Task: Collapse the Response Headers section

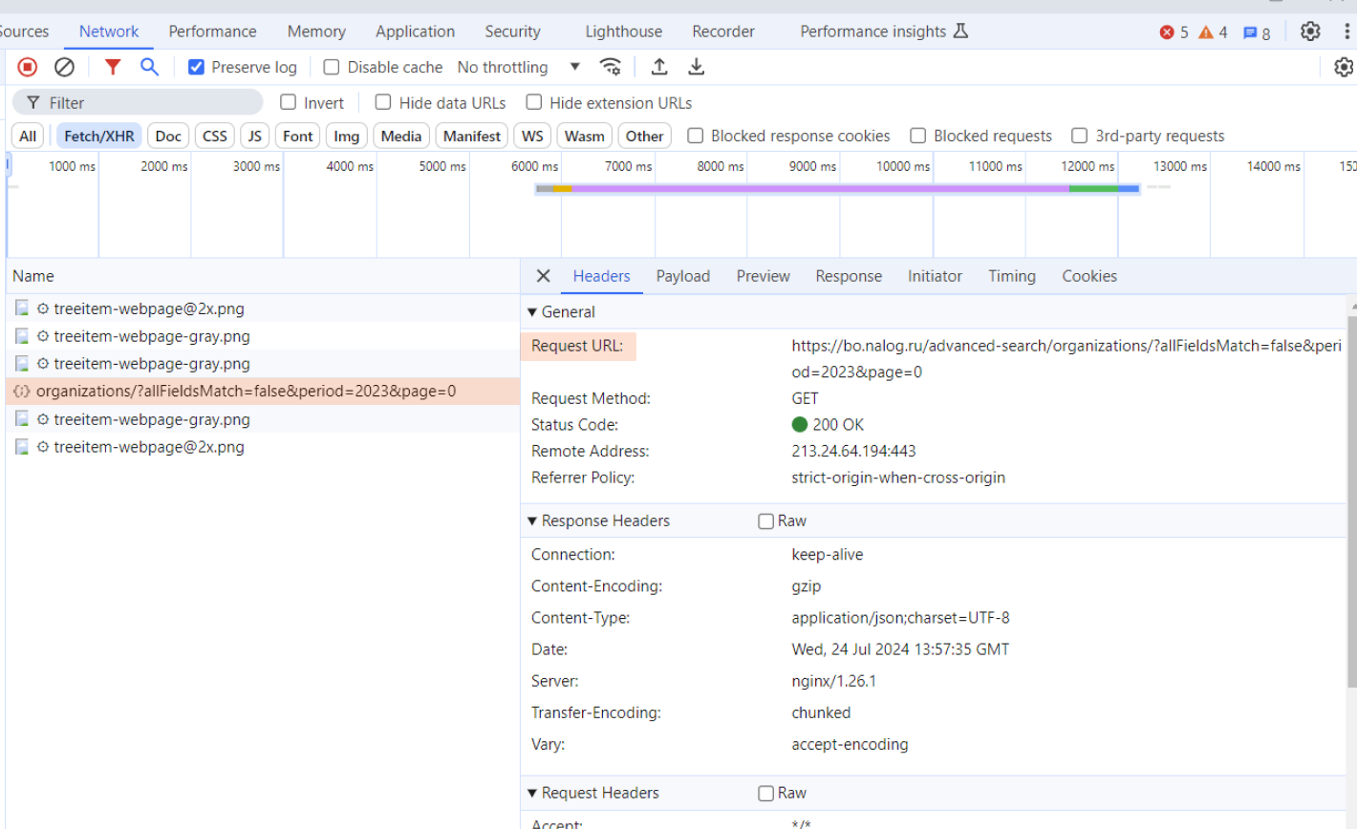Action: pyautogui.click(x=532, y=521)
